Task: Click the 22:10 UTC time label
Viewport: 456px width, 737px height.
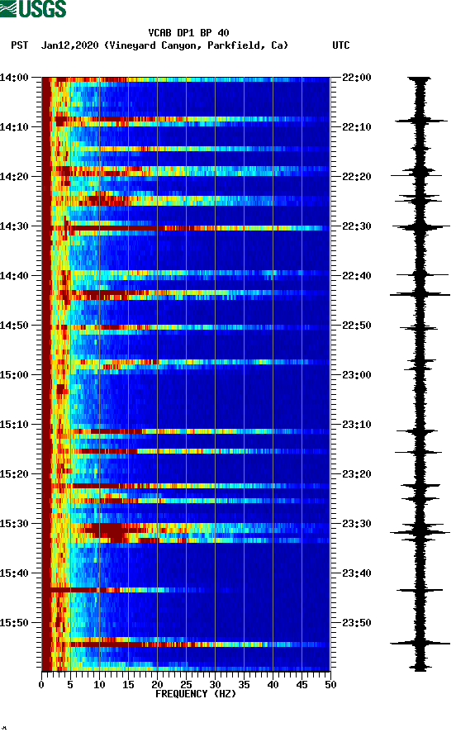Action: tap(357, 127)
